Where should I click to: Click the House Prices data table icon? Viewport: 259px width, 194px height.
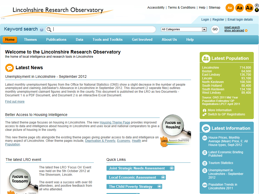(205, 138)
